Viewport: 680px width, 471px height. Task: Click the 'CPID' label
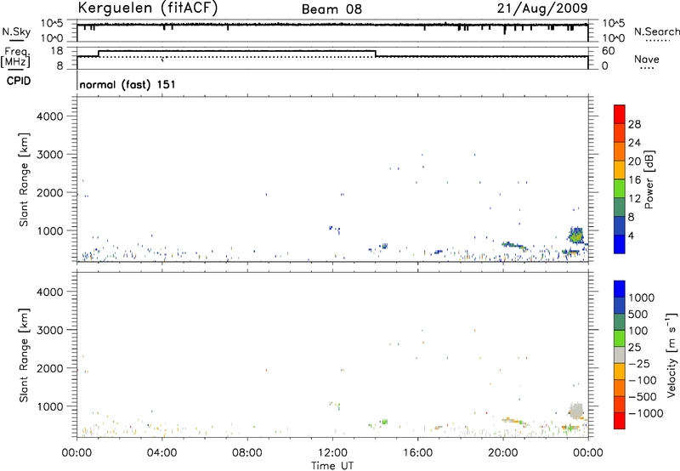coord(19,81)
